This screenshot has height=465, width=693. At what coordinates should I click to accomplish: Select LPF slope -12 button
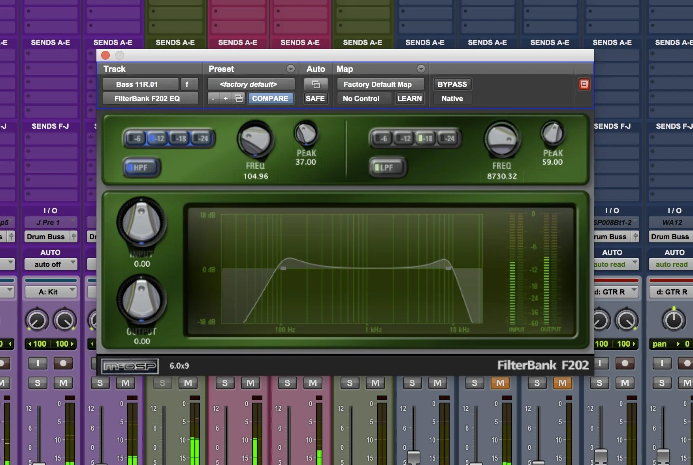(404, 139)
